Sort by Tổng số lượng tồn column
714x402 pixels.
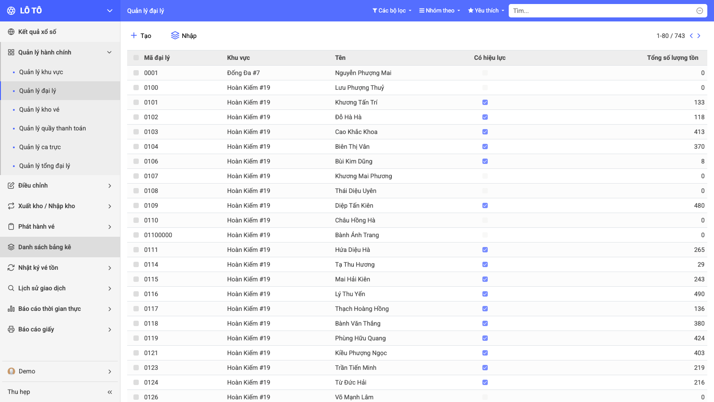[x=672, y=58]
